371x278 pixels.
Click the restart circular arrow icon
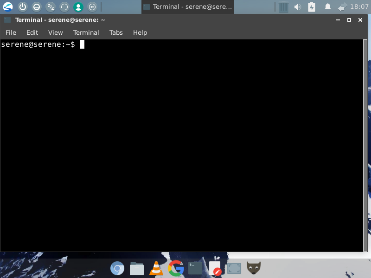pyautogui.click(x=64, y=7)
